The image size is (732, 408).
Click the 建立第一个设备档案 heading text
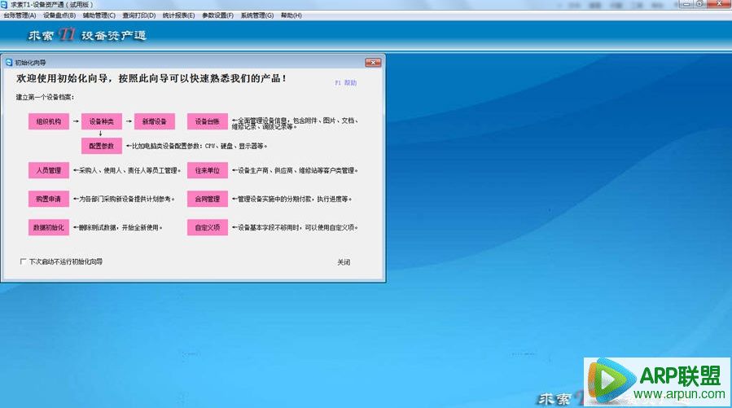45,97
